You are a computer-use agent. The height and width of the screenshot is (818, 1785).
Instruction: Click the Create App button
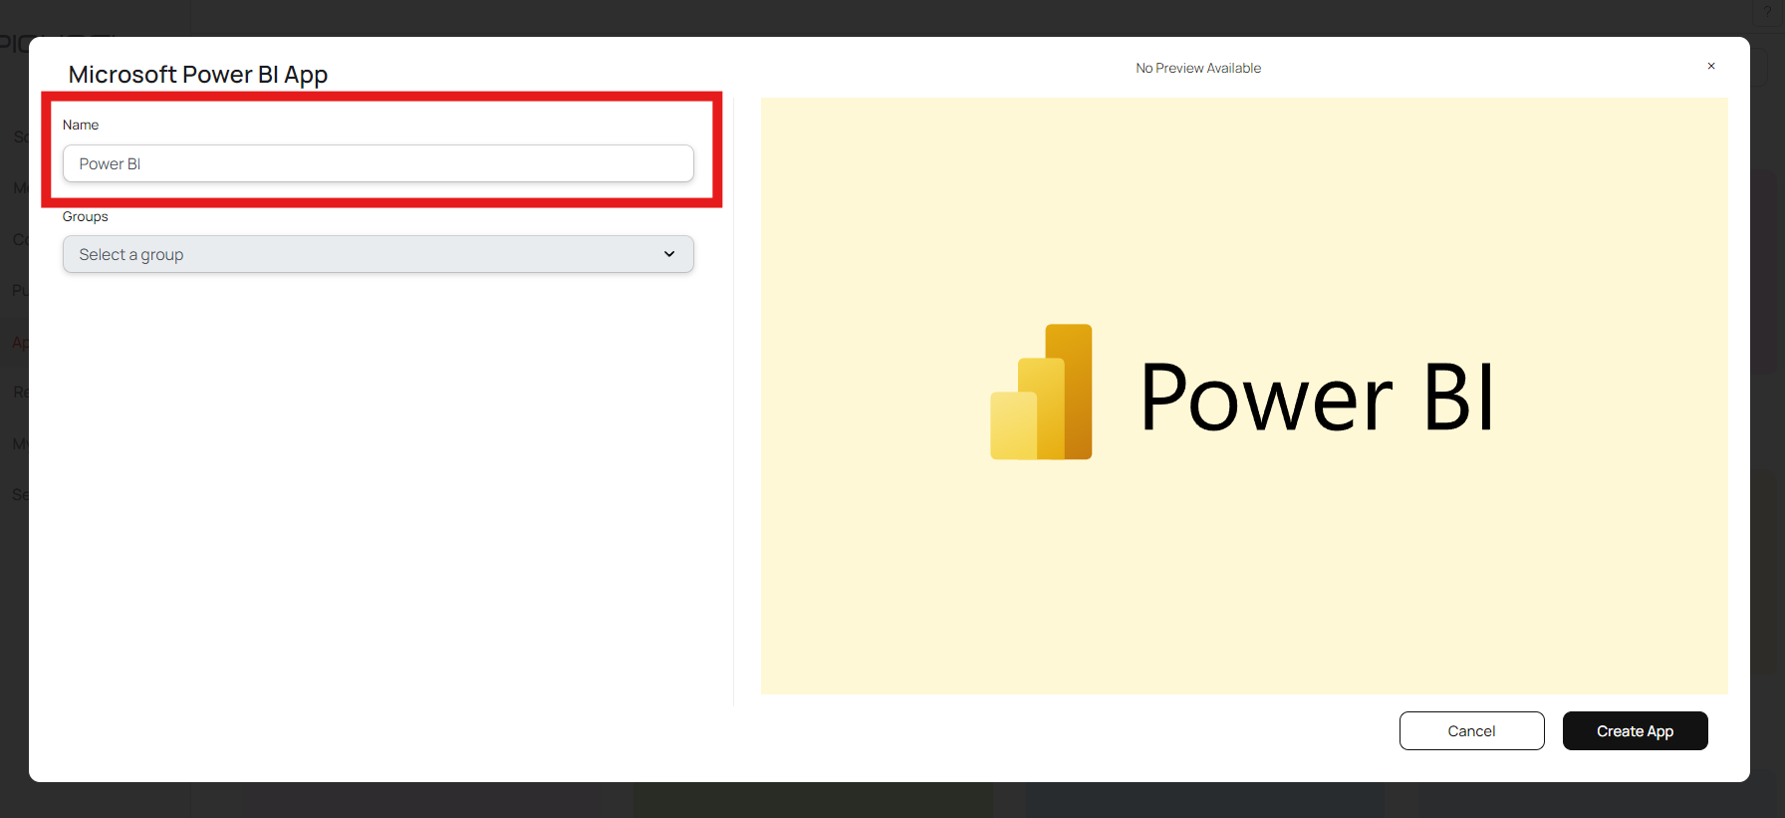pos(1635,730)
